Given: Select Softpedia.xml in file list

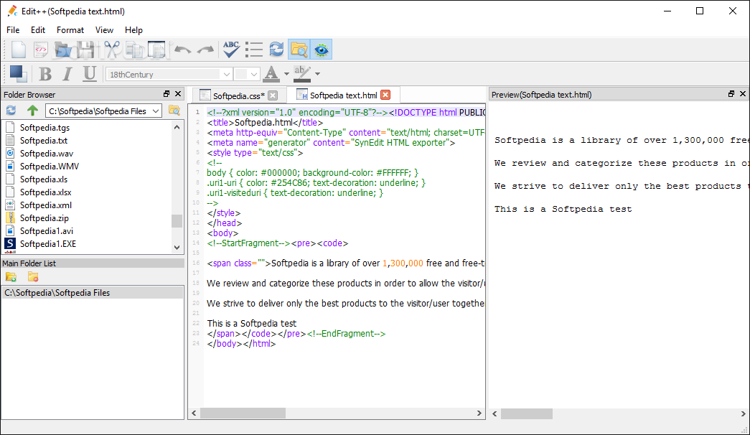Looking at the screenshot, I should [x=45, y=205].
